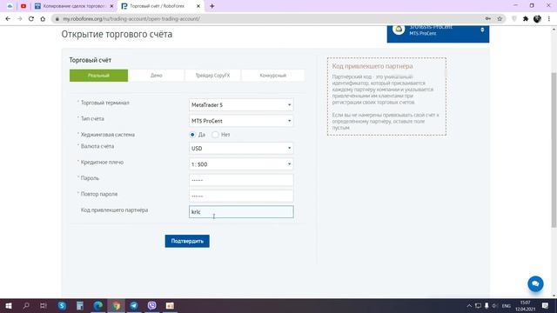The width and height of the screenshot is (557, 313).
Task: Open a new browser tab
Action: pos(212,6)
